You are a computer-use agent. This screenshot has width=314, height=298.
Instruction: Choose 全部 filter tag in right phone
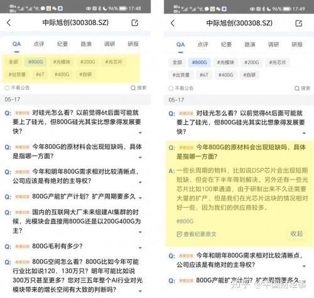[177, 62]
